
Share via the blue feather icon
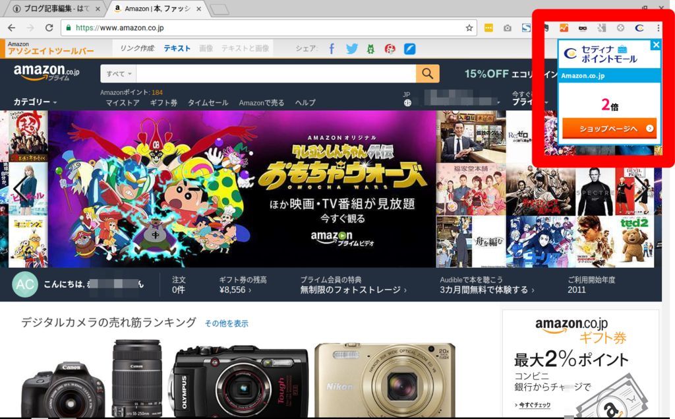pyautogui.click(x=410, y=49)
